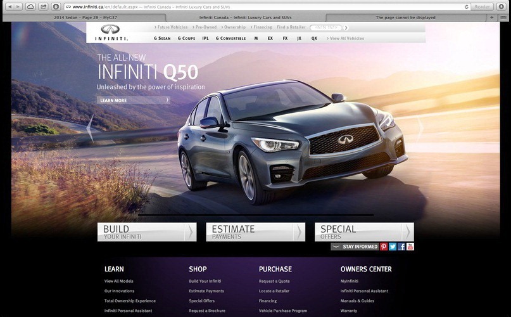Viewport: 511px width, 317px height.
Task: Open Infiniti's Facebook page icon
Action: pos(401,247)
